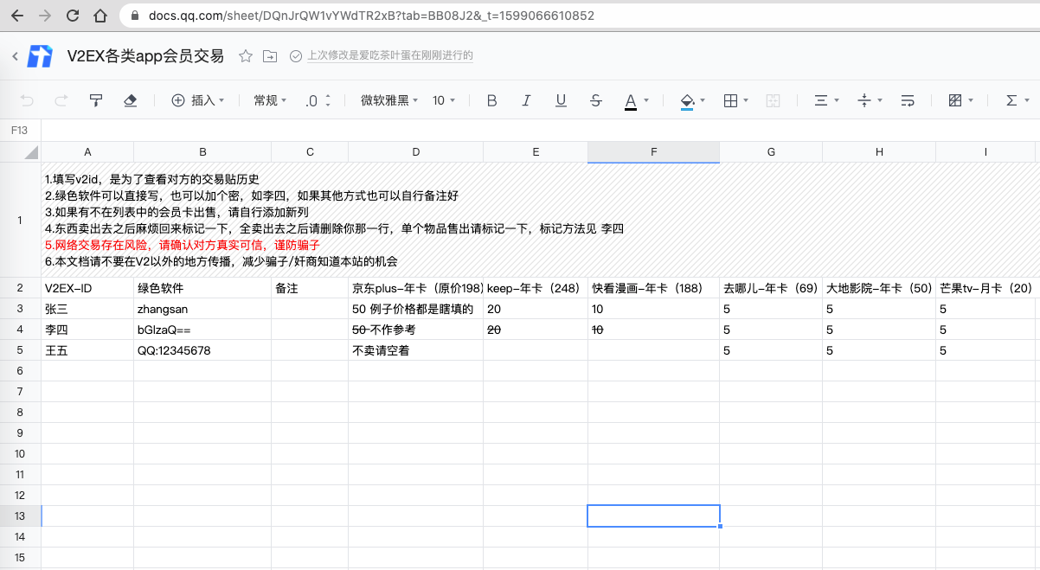
Task: Expand the borders dropdown arrow
Action: (746, 100)
